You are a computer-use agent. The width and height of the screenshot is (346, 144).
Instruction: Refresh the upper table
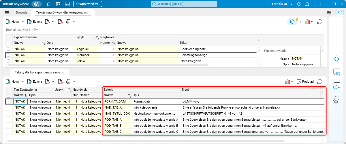320,22
